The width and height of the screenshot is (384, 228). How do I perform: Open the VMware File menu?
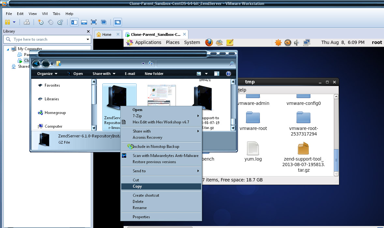pos(9,14)
